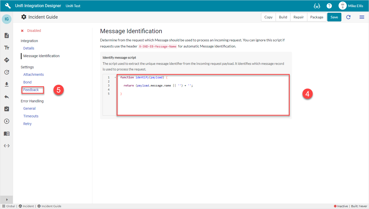This screenshot has height=209, width=369.
Task: Open the hamburger menu at top right
Action: (x=362, y=17)
